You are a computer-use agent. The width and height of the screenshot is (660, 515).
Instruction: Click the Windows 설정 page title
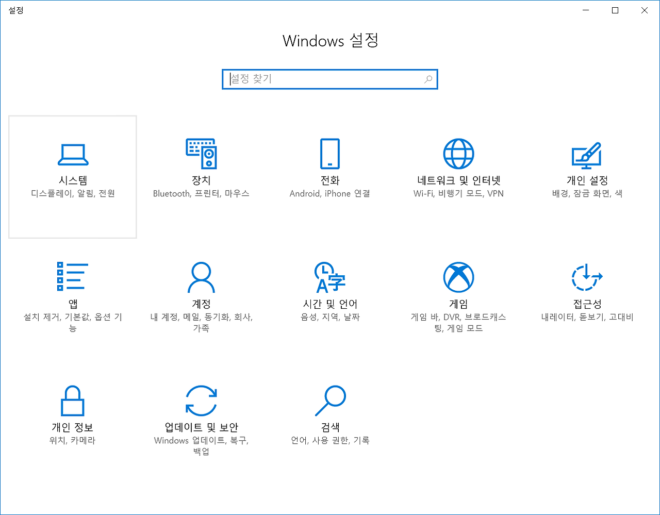pos(330,41)
